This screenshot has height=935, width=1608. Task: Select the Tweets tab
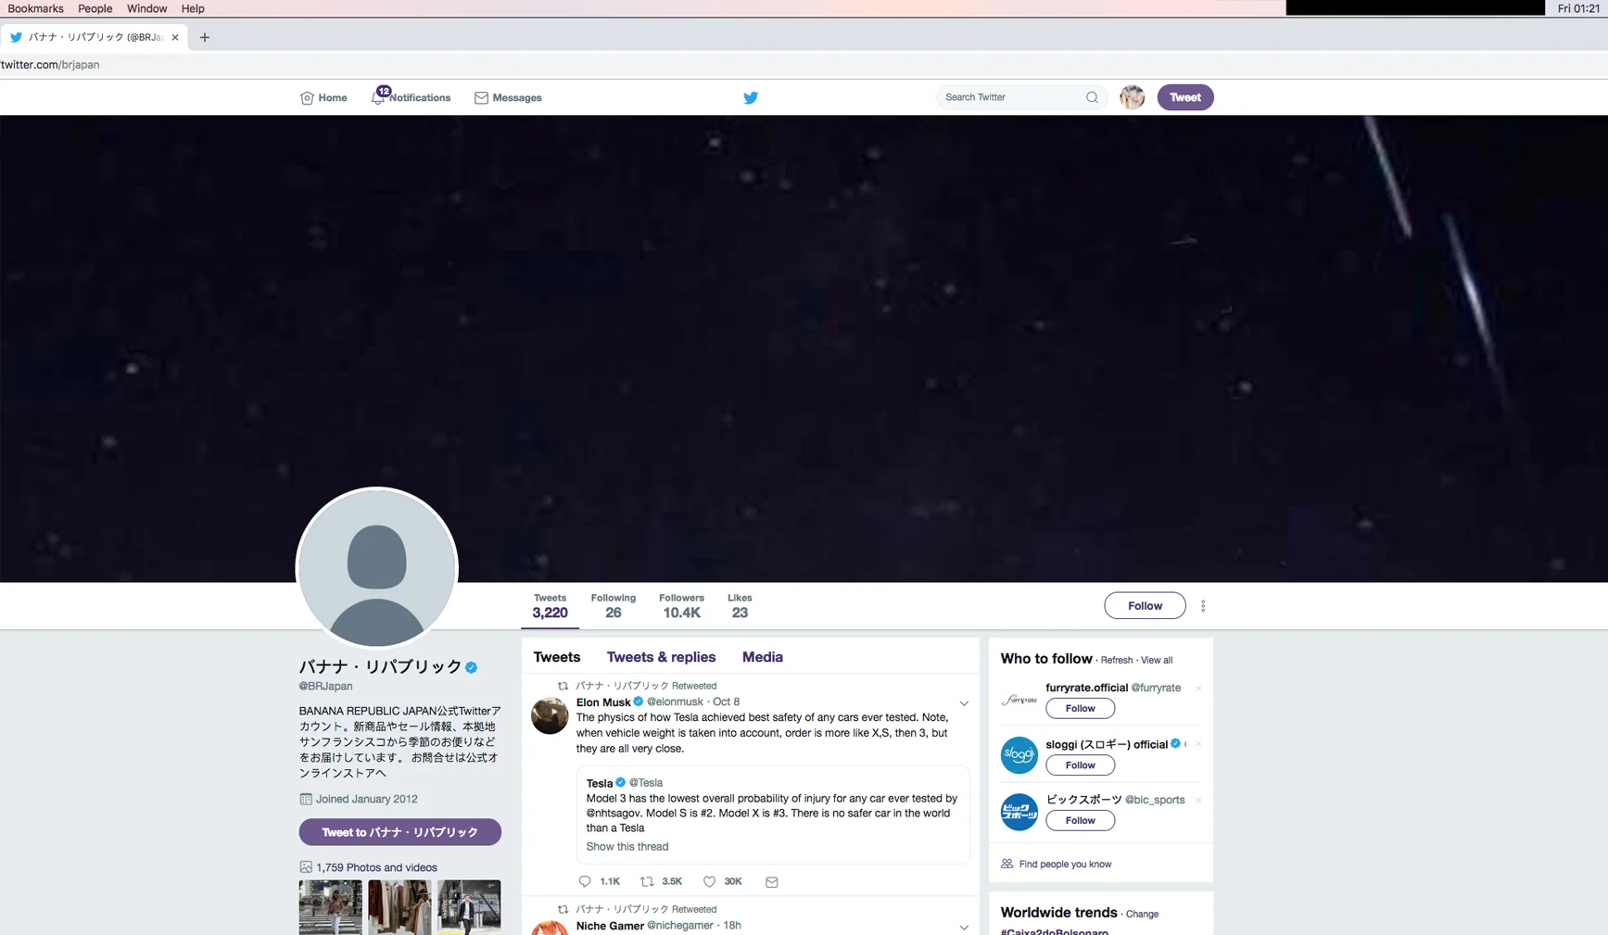pos(557,657)
